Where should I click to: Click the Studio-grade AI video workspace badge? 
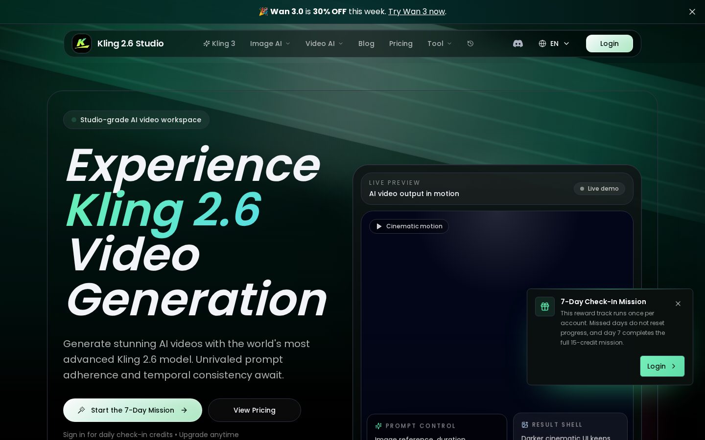(x=136, y=120)
